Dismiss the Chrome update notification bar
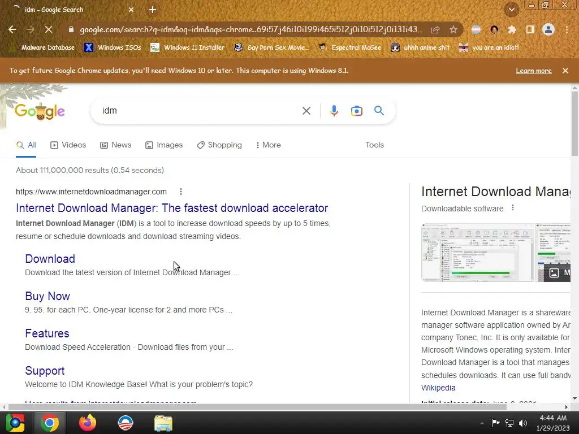The height and width of the screenshot is (434, 579). [x=565, y=71]
